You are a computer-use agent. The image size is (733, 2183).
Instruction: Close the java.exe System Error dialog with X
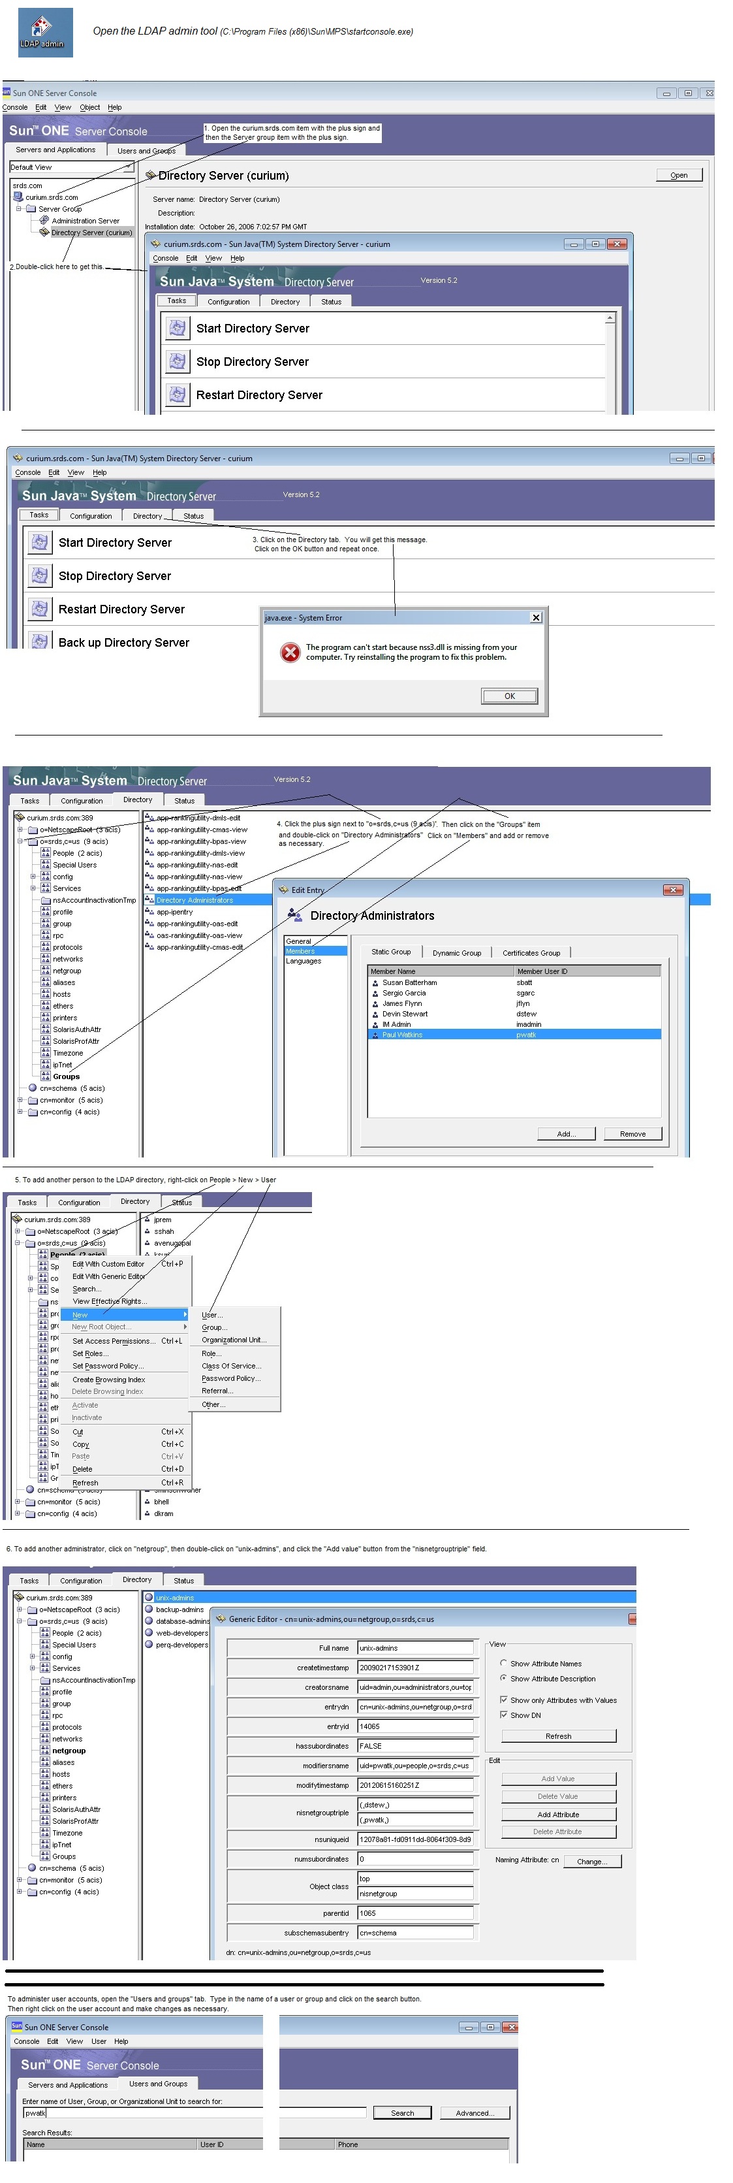(x=535, y=618)
